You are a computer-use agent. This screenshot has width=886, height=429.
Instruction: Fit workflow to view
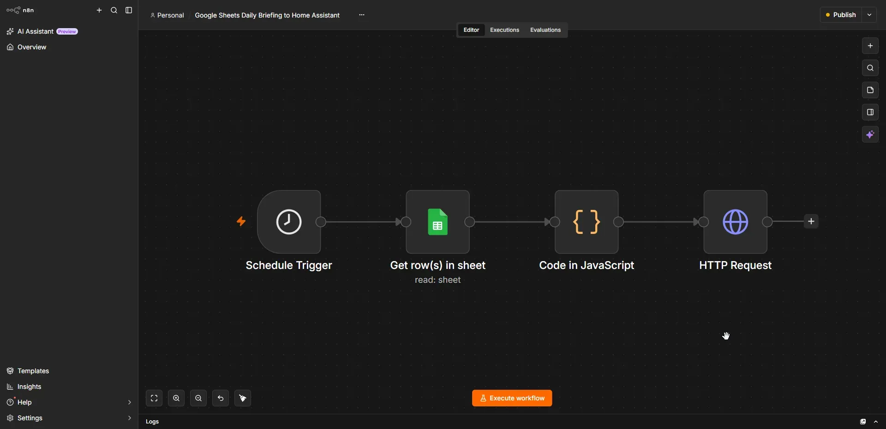pyautogui.click(x=154, y=398)
